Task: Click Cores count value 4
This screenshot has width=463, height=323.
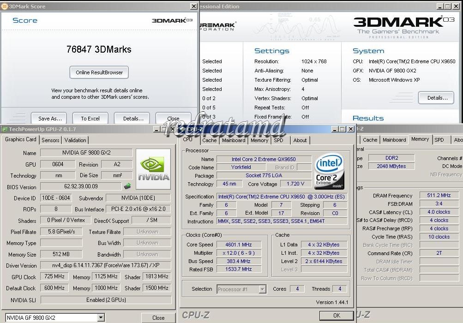Action: click(297, 289)
